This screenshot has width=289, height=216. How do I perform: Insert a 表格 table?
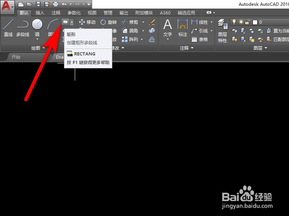pos(200,39)
